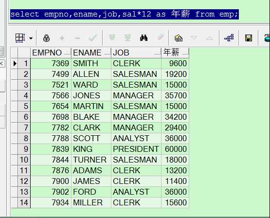Click the previous record down triangle icon

[194, 37]
